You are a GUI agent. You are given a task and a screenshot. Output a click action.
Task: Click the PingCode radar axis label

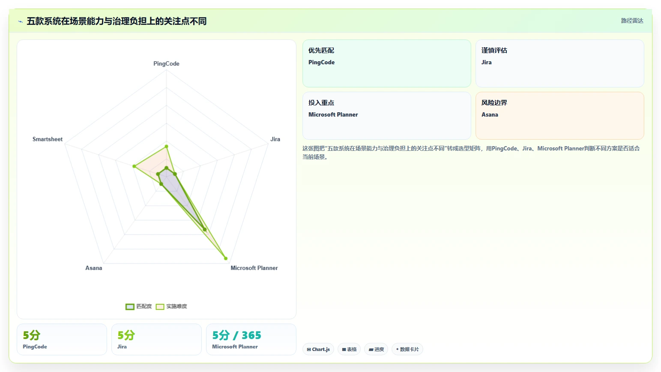pos(166,63)
